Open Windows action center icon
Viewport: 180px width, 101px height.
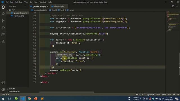(177, 98)
